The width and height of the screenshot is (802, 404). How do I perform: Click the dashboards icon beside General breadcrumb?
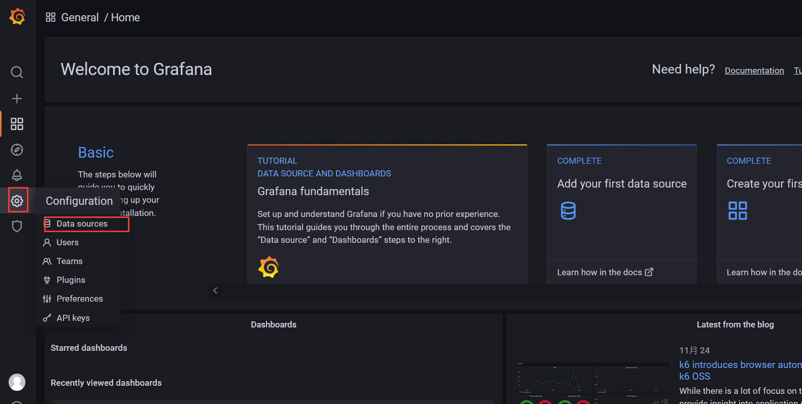(x=50, y=17)
